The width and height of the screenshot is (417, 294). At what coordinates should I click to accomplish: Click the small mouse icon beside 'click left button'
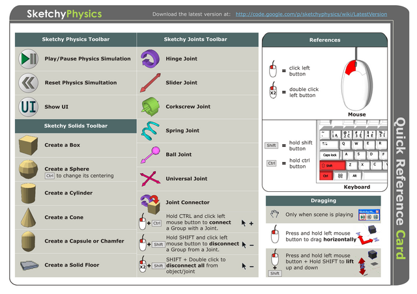click(273, 69)
